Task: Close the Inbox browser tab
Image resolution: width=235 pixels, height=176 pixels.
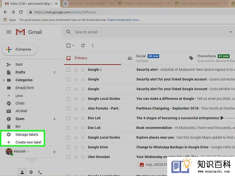Action: (x=56, y=4)
